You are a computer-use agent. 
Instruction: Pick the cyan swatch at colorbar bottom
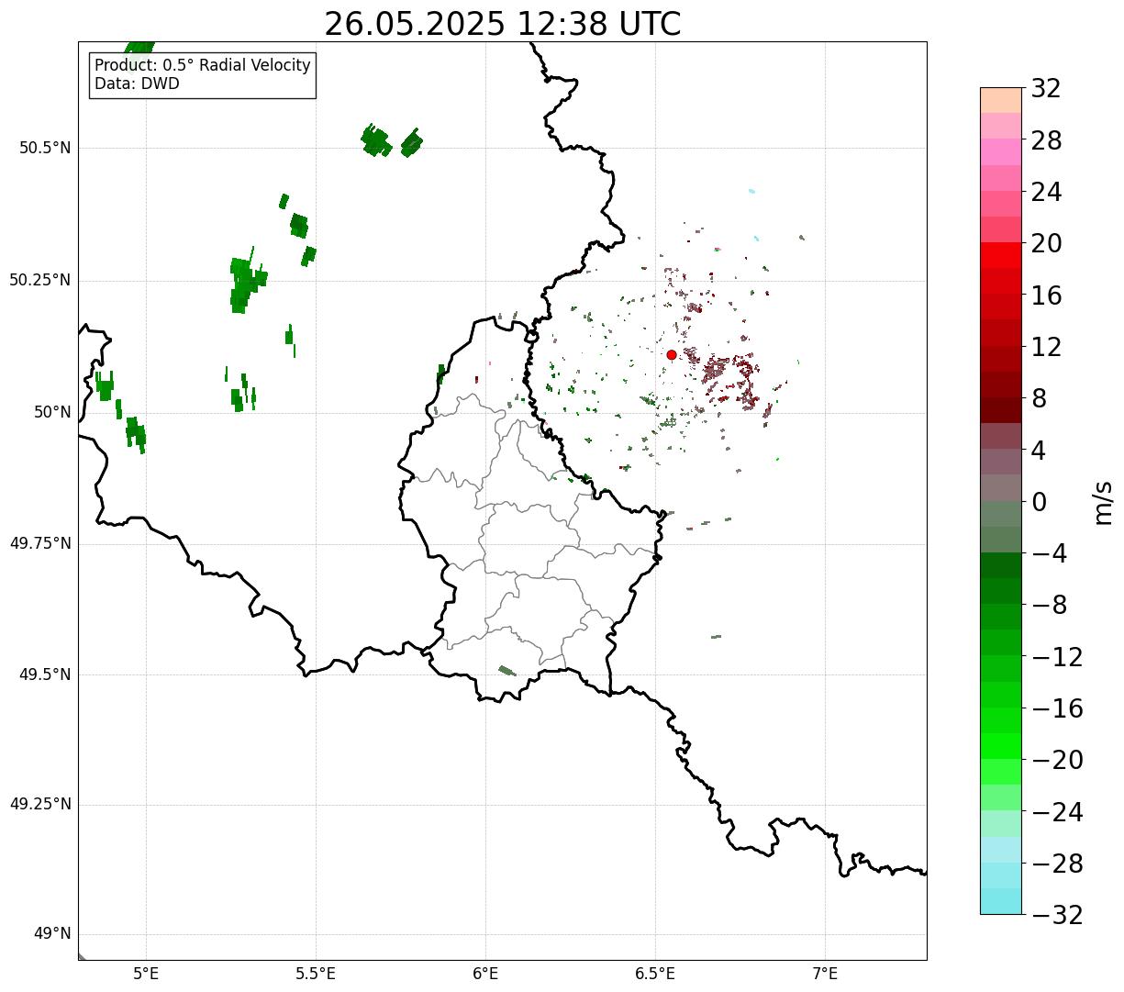[1001, 901]
